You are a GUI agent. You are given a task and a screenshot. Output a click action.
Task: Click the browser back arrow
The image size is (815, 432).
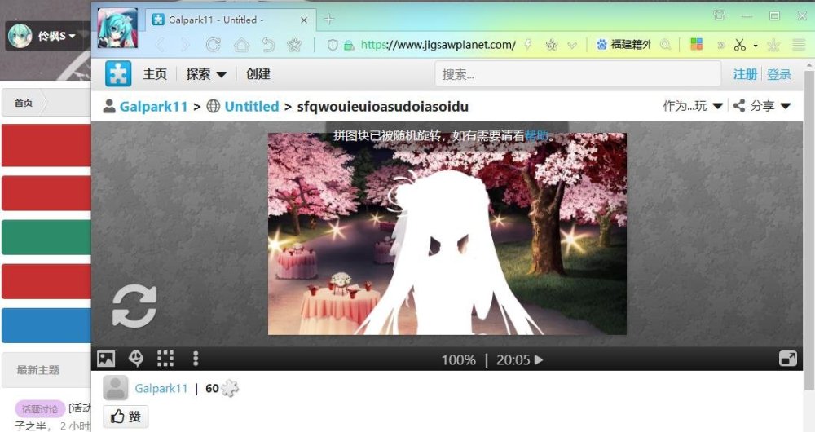click(160, 45)
